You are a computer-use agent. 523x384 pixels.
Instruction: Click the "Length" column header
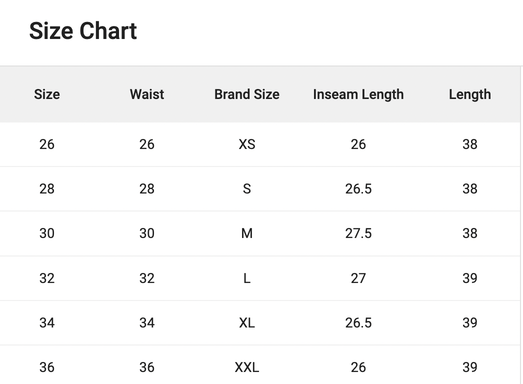469,94
